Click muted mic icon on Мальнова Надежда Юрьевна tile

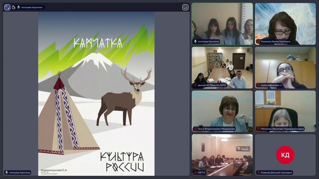258,129
